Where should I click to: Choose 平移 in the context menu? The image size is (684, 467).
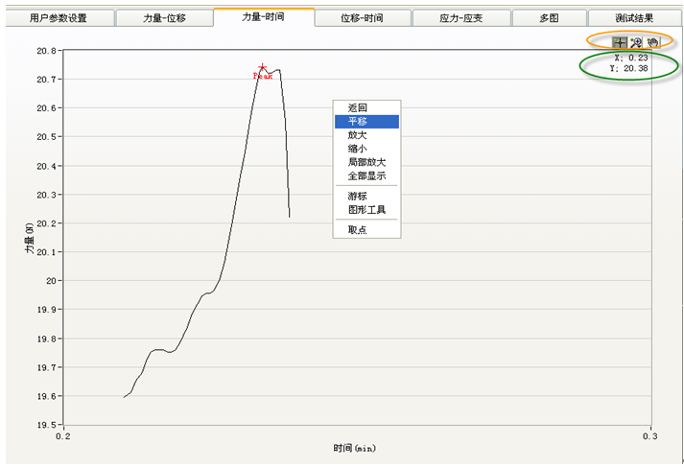357,122
